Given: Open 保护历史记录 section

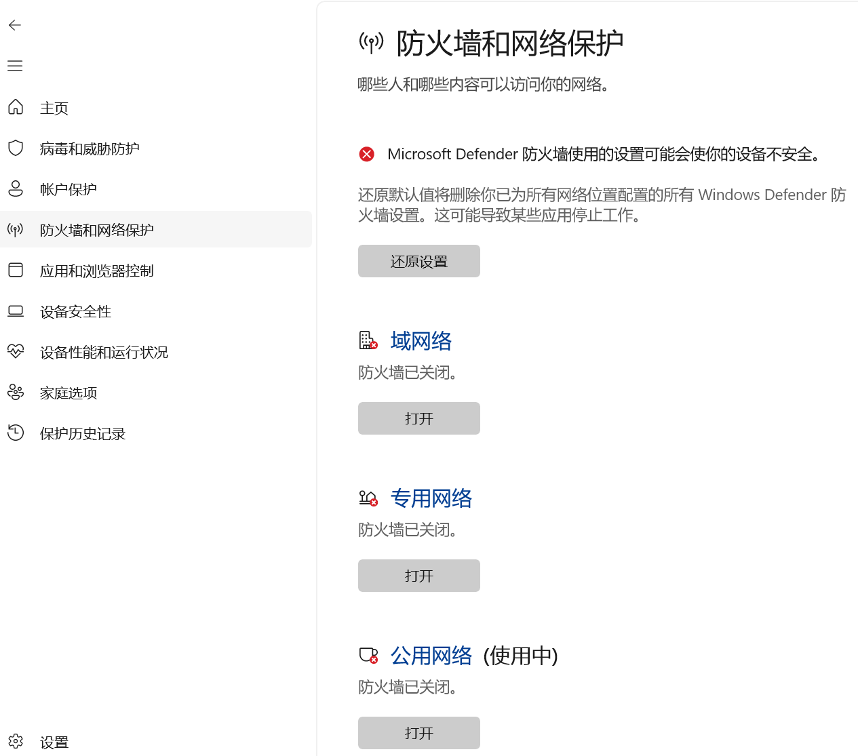Looking at the screenshot, I should 156,433.
